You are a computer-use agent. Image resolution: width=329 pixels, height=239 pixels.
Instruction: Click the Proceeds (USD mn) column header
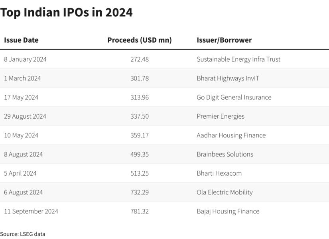point(139,40)
